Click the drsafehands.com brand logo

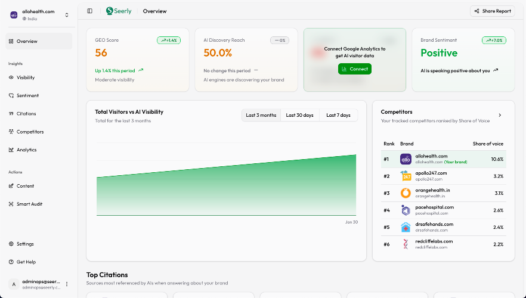[406, 227]
